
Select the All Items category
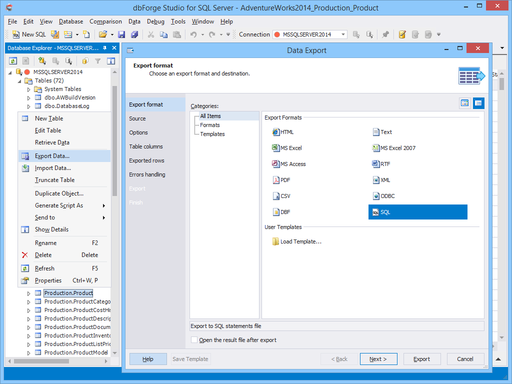[210, 116]
